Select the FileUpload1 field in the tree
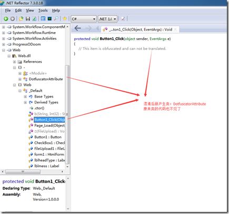 [49, 148]
